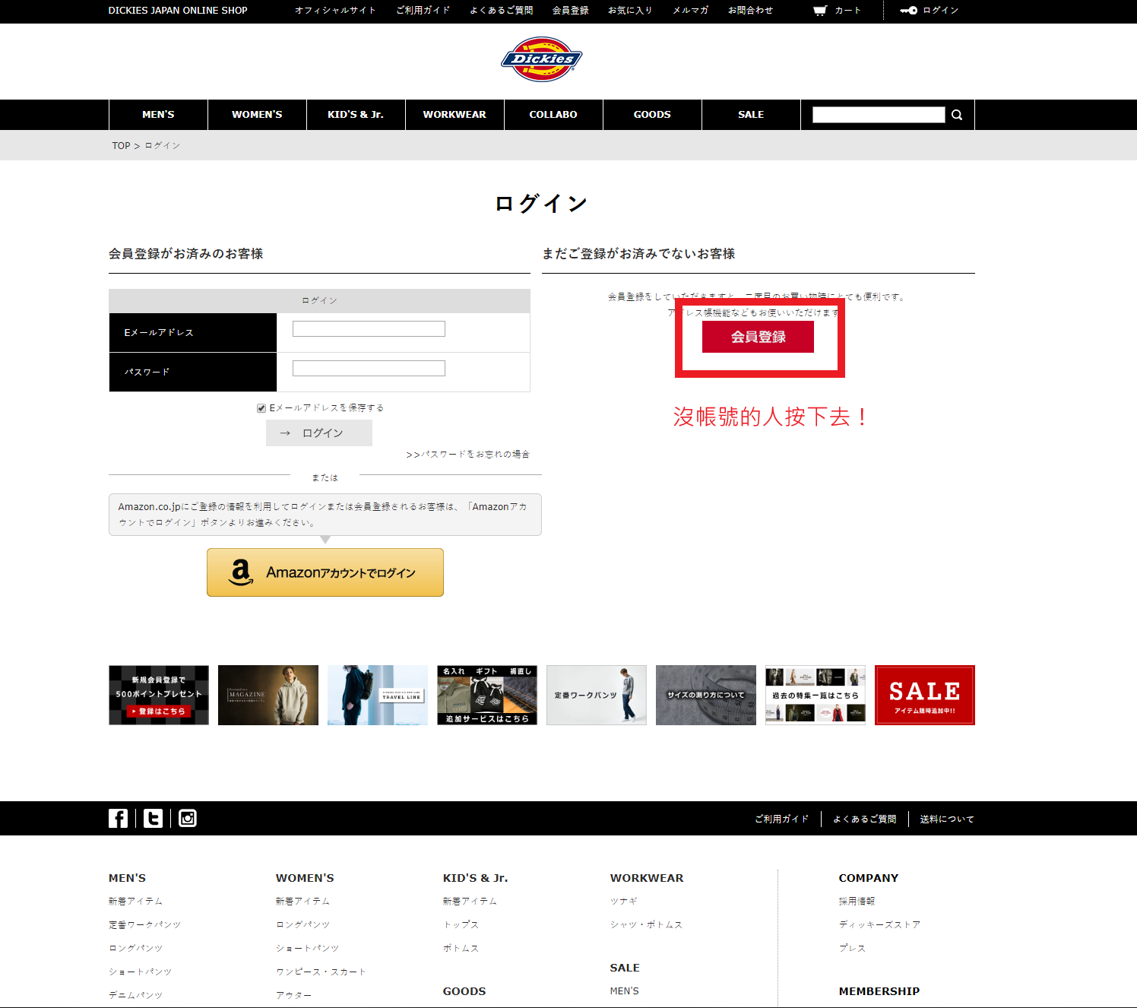Open the WORKWEAR navigation menu
Viewport: 1137px width, 1008px height.
pyautogui.click(x=454, y=115)
